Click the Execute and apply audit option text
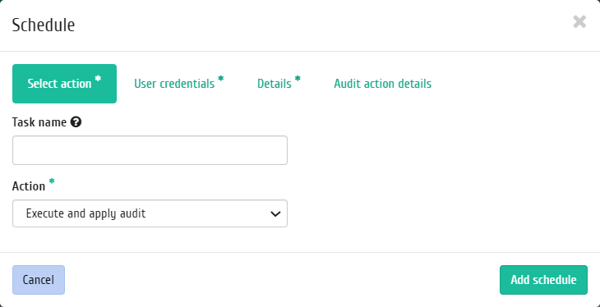Viewport: 600px width, 307px height. click(85, 213)
